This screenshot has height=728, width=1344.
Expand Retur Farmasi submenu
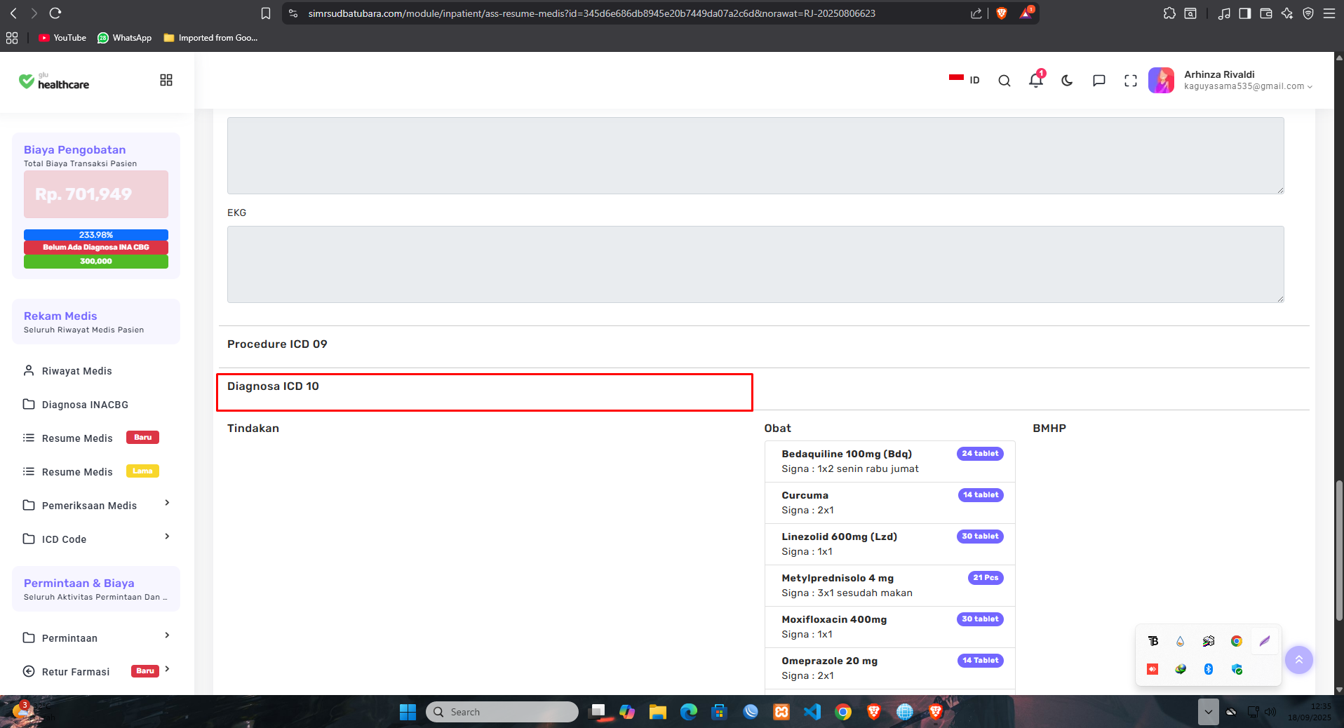pos(96,671)
